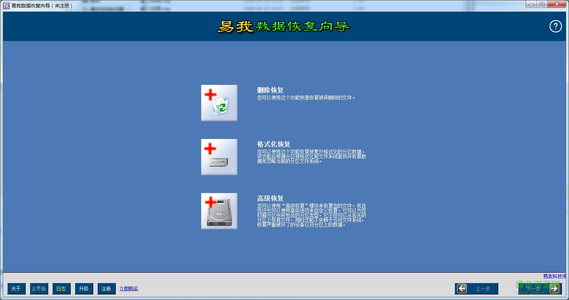Click the red cross on the recycle bin icon
This screenshot has width=569, height=300.
point(211,94)
